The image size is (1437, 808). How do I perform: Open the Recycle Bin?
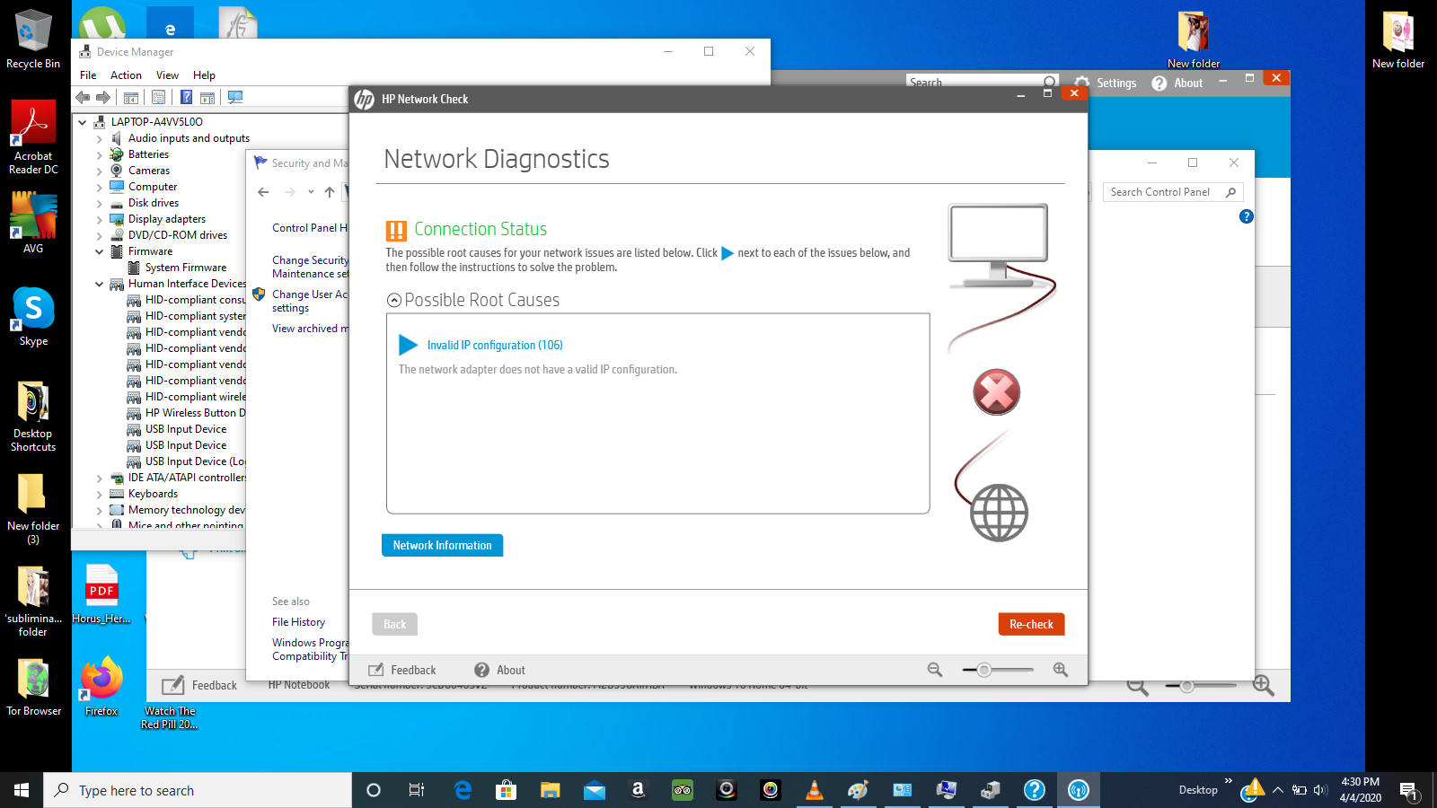coord(33,40)
